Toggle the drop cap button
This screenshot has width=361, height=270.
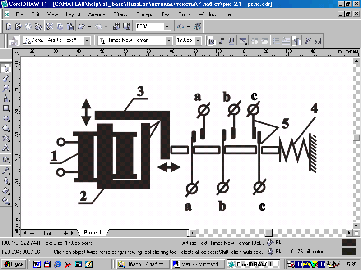click(x=286, y=41)
